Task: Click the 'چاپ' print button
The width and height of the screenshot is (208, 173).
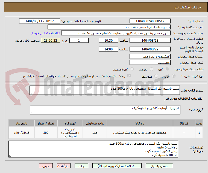Action: 81,166
